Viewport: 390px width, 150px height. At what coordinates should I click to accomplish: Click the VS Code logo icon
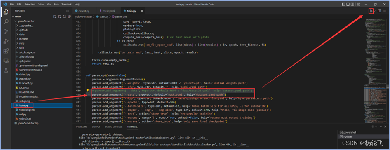click(5, 4)
